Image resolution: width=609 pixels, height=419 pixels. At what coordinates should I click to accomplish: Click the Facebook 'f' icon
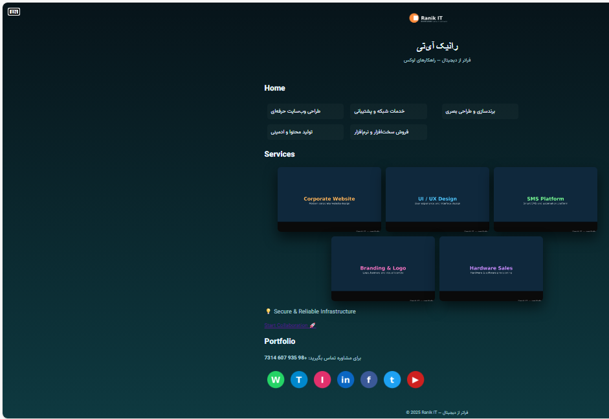click(369, 379)
